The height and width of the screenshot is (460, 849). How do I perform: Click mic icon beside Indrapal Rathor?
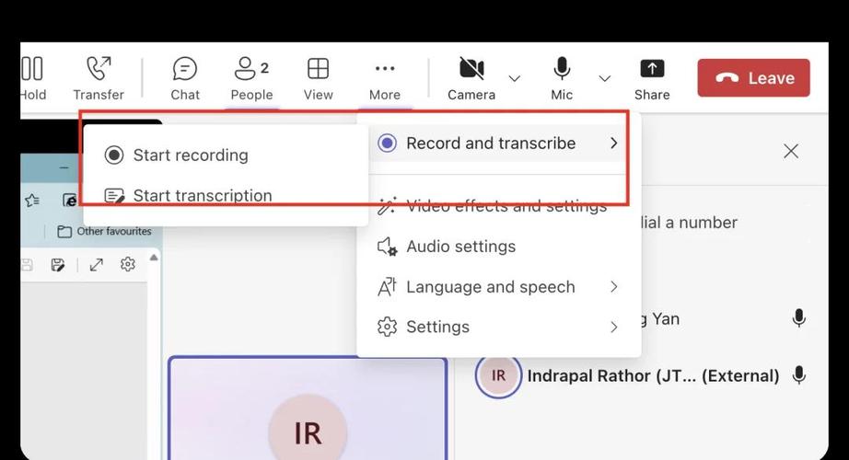click(x=798, y=375)
